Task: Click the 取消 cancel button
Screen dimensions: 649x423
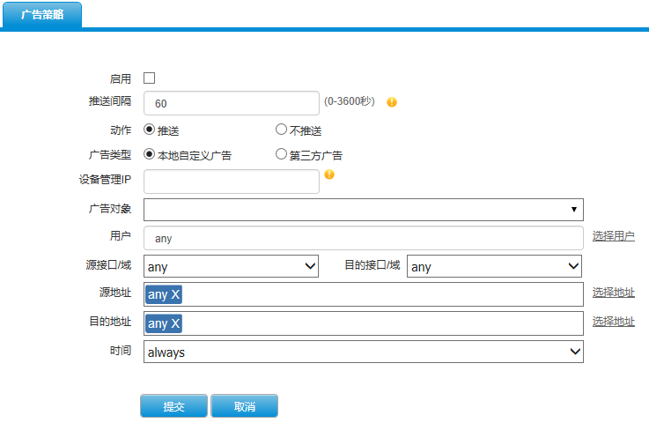Action: coord(244,406)
